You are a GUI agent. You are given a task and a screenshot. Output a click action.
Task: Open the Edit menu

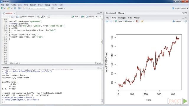point(8,5)
